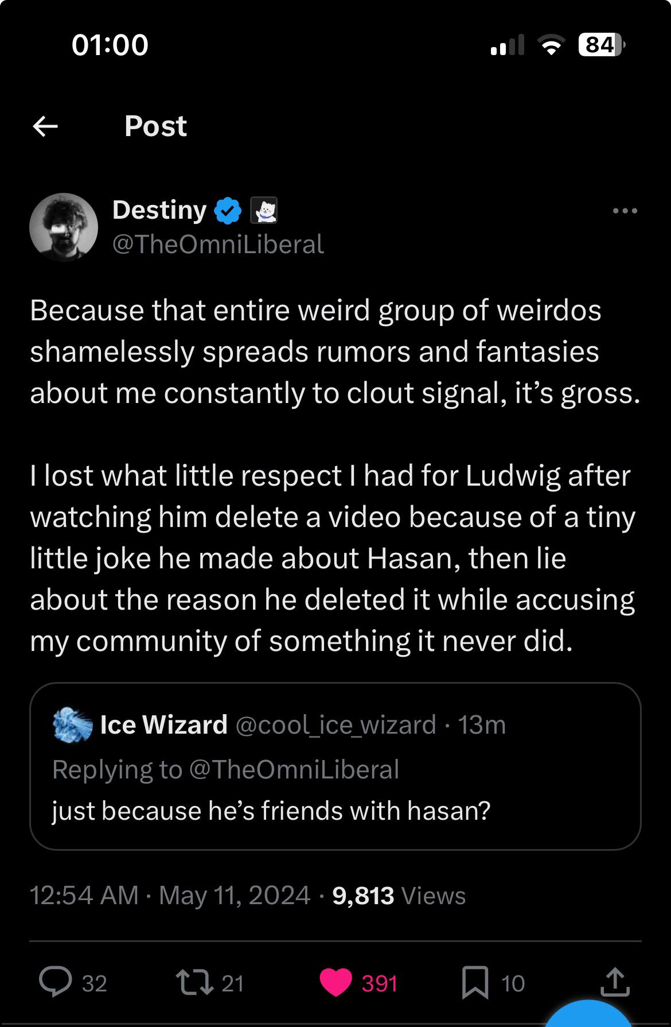Open the three-dot more options menu

(x=625, y=211)
